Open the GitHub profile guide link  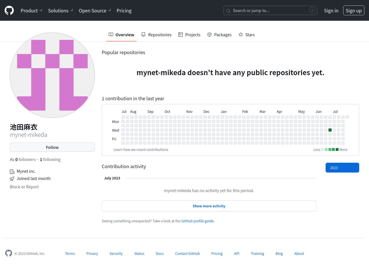[x=197, y=221]
